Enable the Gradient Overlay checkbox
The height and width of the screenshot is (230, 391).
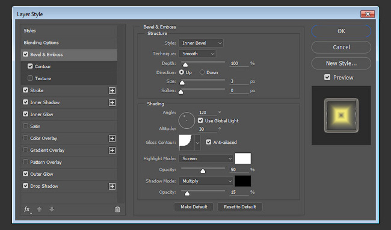[25, 150]
